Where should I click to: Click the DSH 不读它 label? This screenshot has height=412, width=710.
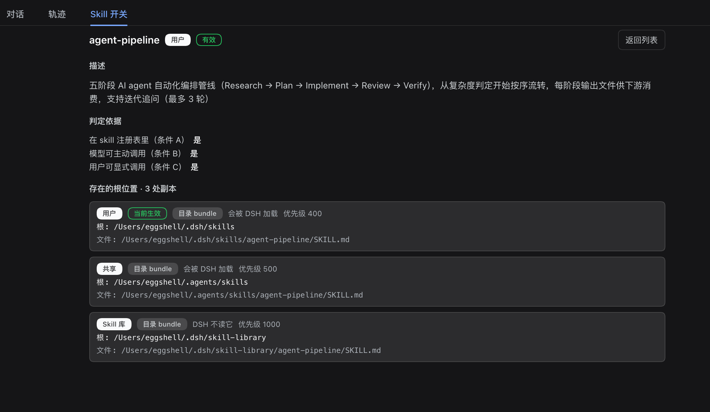pos(213,324)
